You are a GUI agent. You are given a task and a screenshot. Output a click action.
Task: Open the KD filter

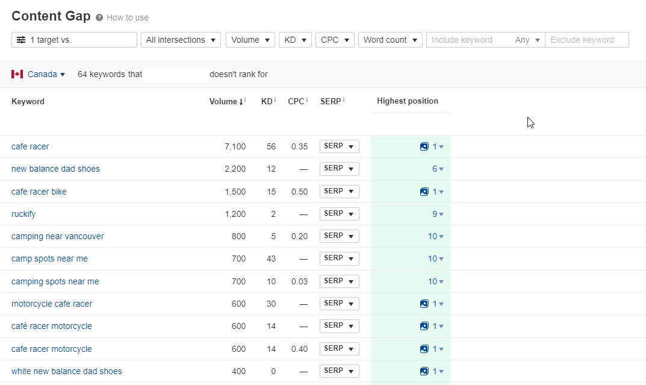click(295, 39)
